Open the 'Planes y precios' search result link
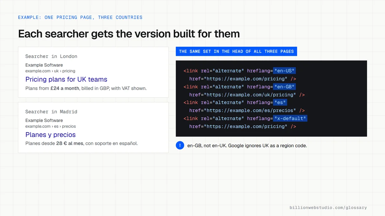The height and width of the screenshot is (216, 385). (51, 135)
